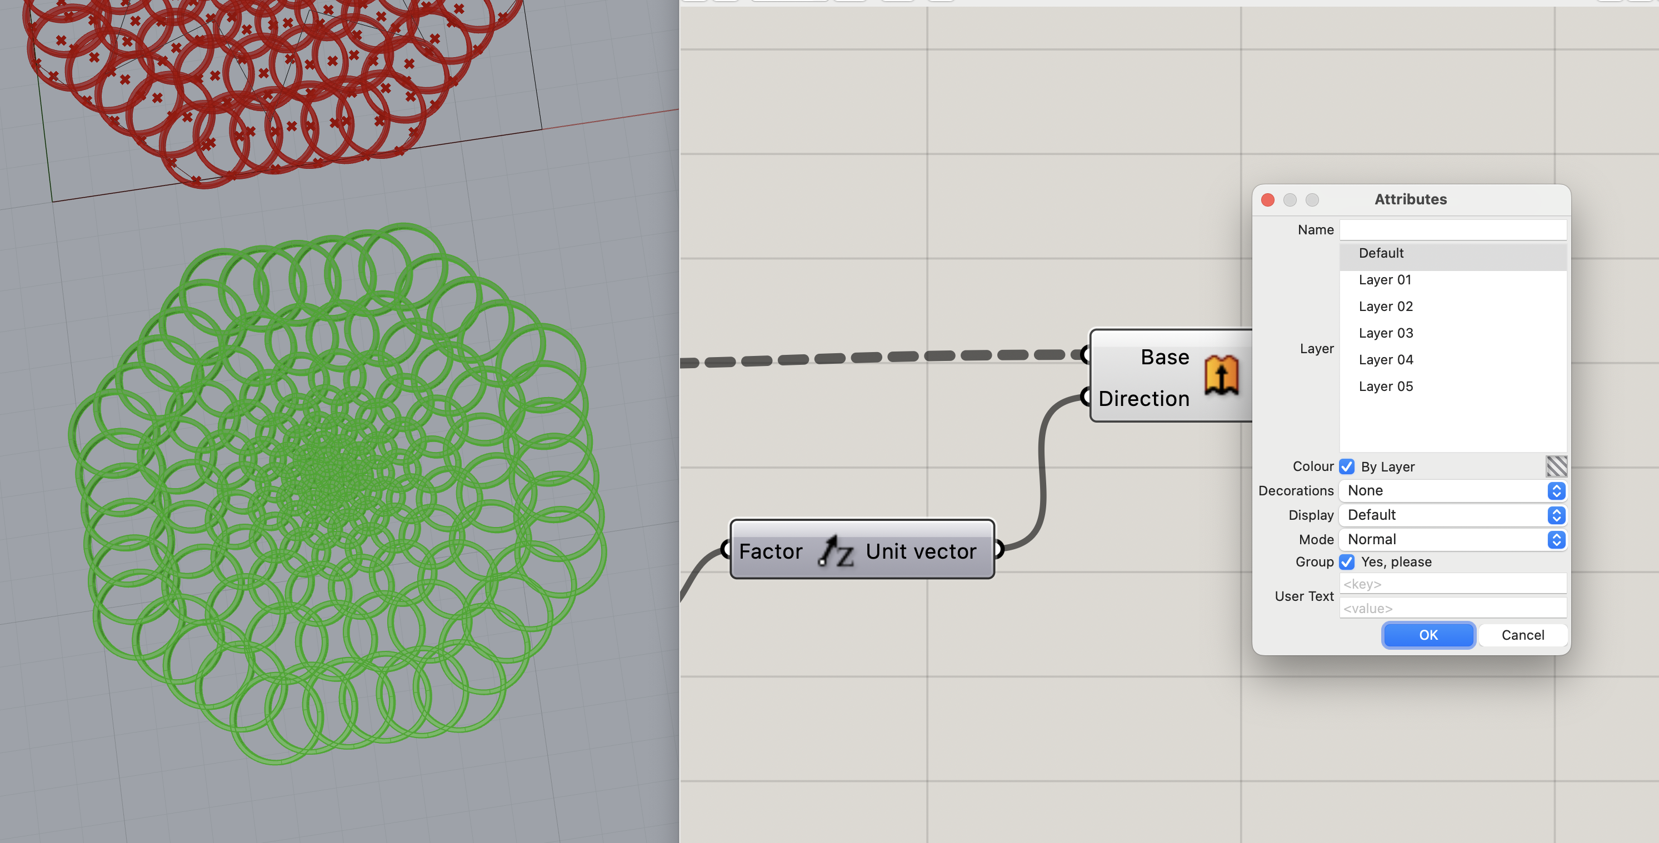Screen dimensions: 1659x843
Task: Click the Direction input grip
Action: pos(1085,396)
